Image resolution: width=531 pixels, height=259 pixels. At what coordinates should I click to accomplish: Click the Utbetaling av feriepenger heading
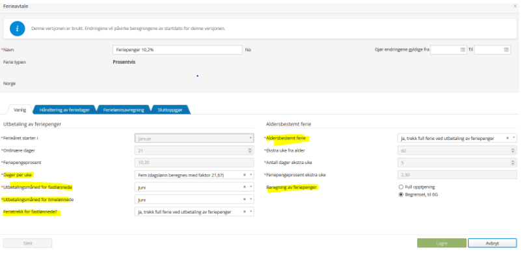(32, 124)
